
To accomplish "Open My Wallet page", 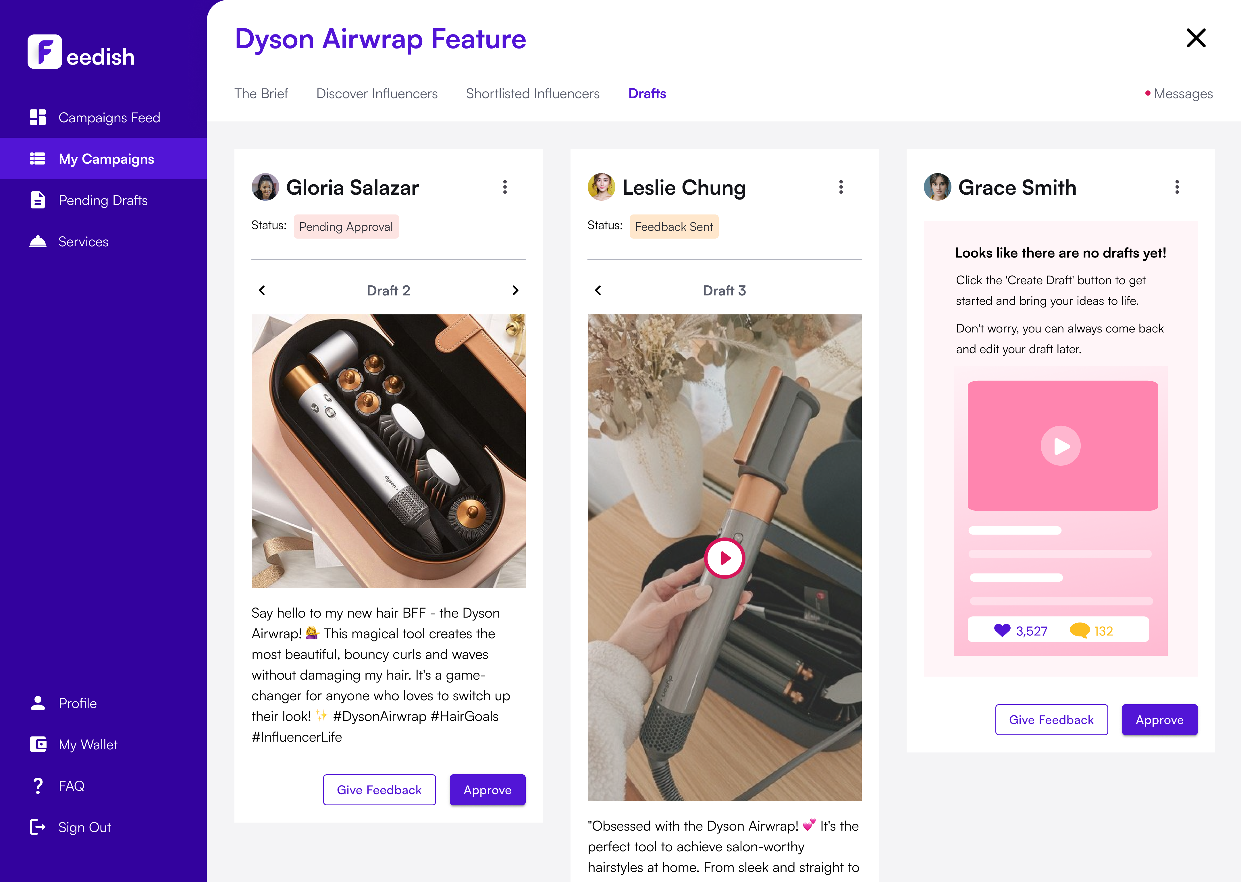I will pyautogui.click(x=103, y=744).
